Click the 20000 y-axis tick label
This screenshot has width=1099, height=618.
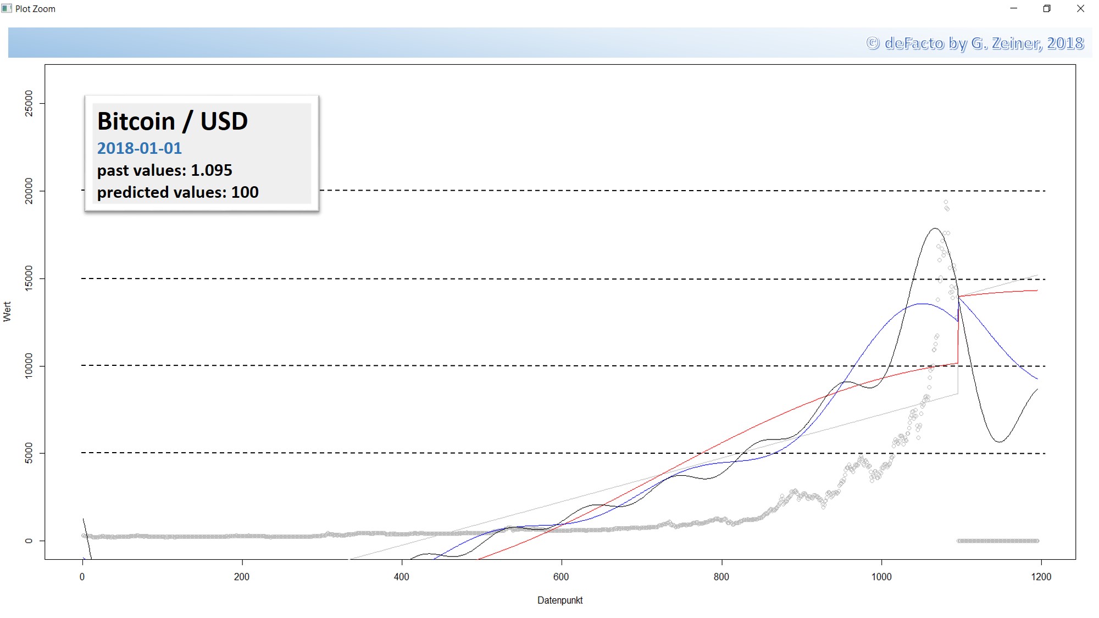pyautogui.click(x=29, y=191)
